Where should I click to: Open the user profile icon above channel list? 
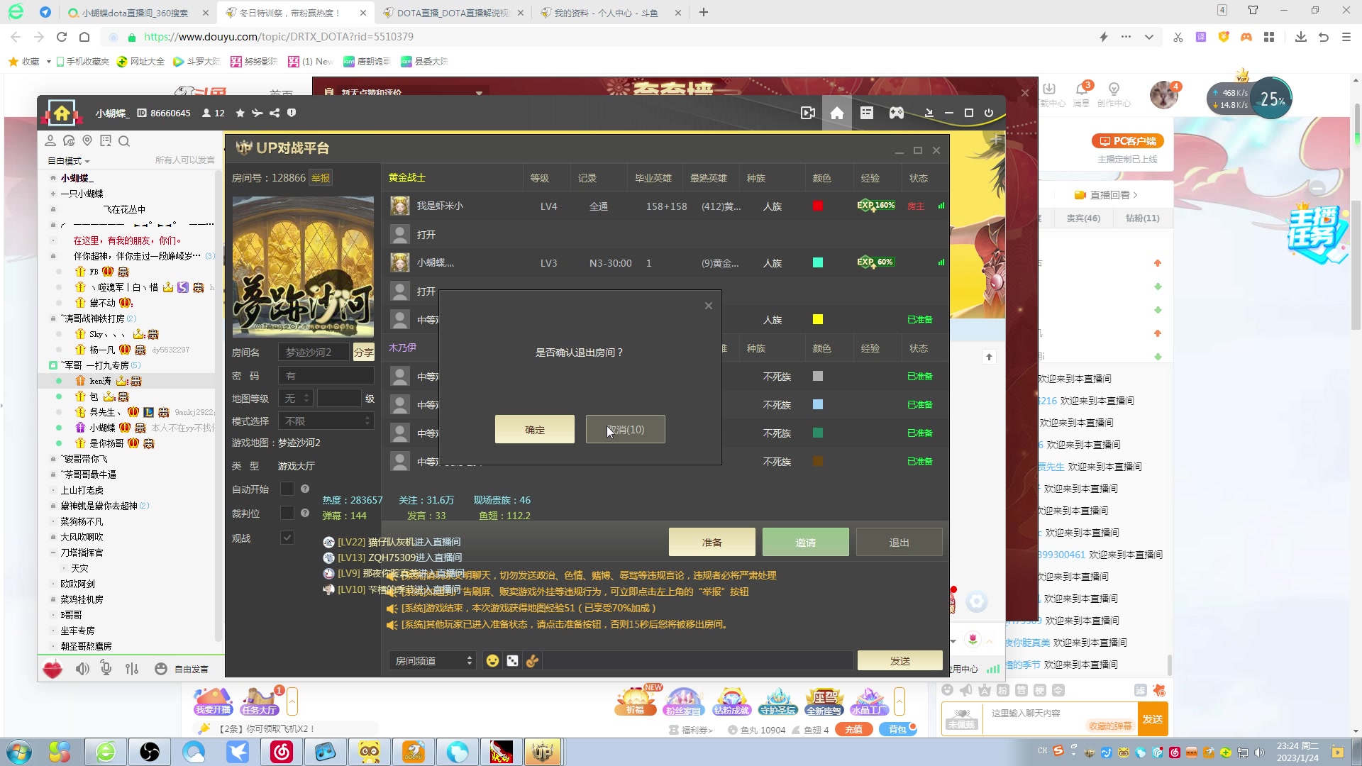coord(50,140)
